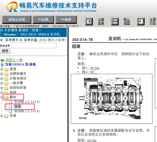Select the 说明和操作 tree item label
Screen dimensions: 157x142
(18, 74)
